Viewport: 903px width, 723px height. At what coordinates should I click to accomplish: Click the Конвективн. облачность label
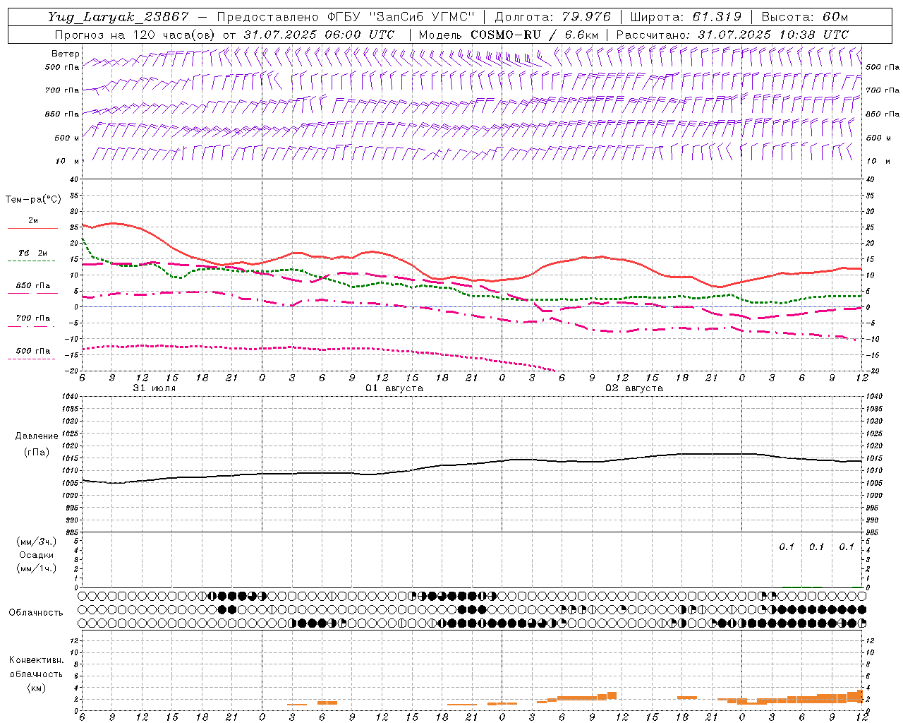click(36, 667)
